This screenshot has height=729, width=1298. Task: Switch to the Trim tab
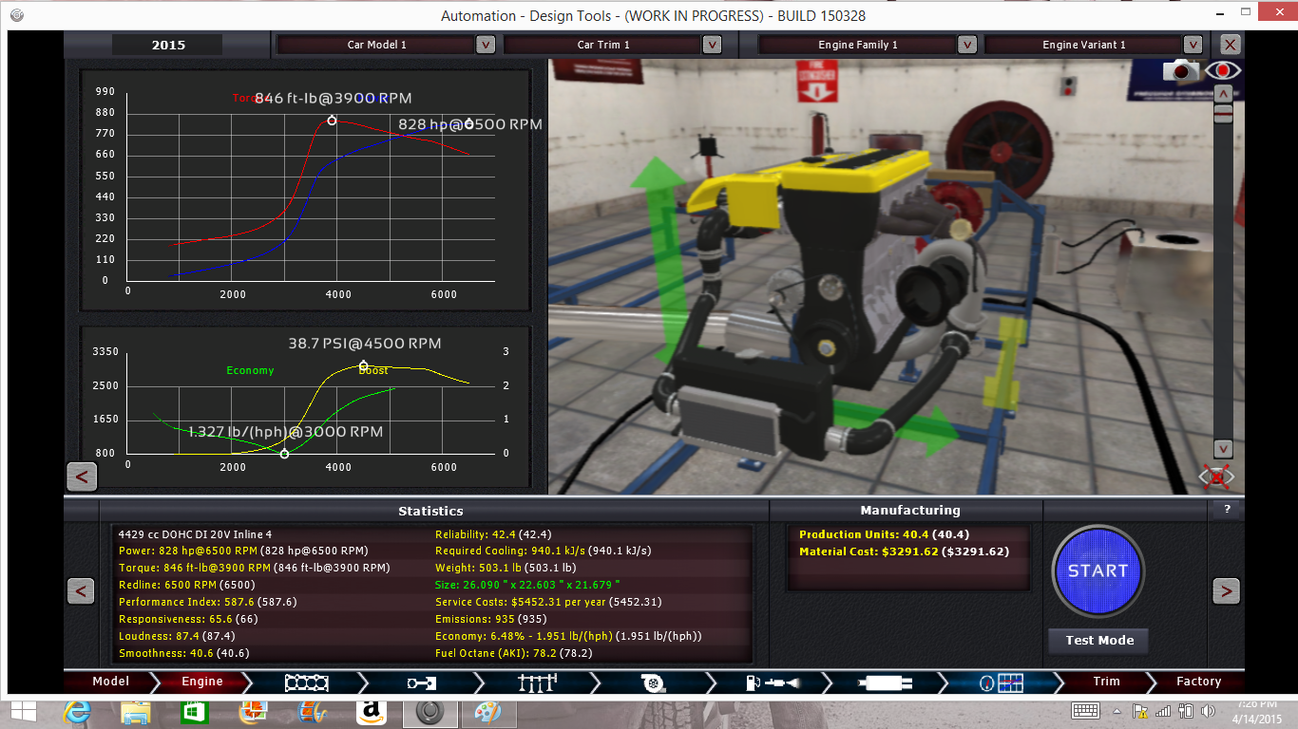pos(1106,682)
